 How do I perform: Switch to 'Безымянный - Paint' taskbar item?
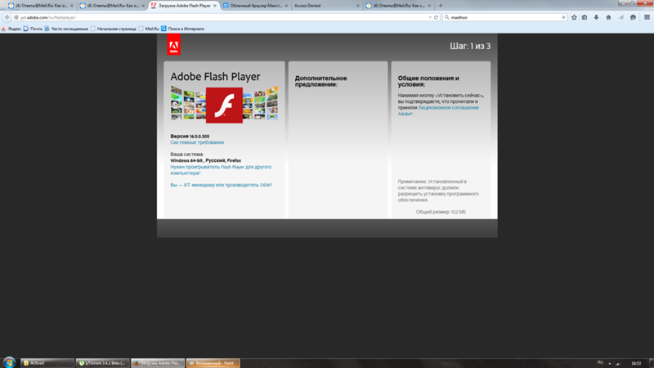pos(213,363)
